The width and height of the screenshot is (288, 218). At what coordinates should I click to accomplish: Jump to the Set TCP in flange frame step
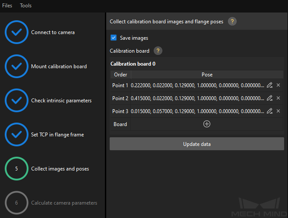click(44, 134)
